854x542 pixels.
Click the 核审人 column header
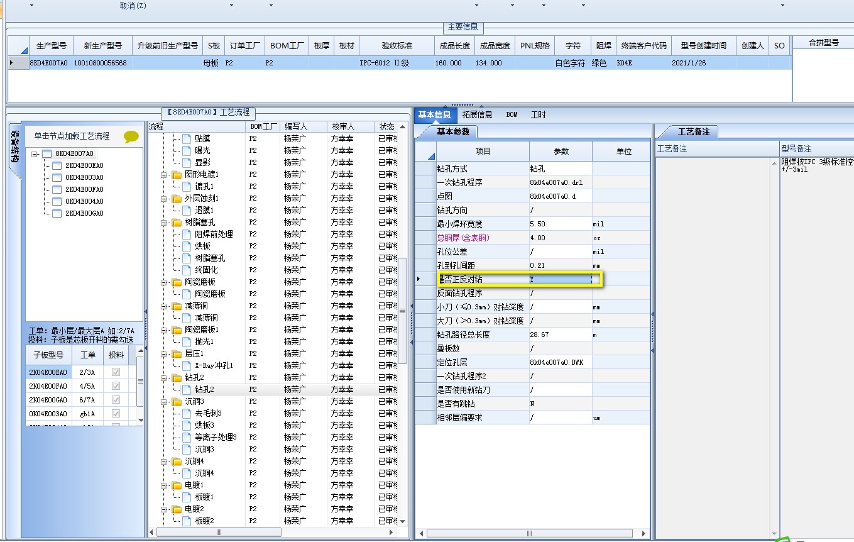pyautogui.click(x=351, y=127)
